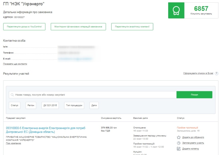Viewport: 219px width, 155px height.
Task: Click the question mark help icon
Action: tap(216, 74)
